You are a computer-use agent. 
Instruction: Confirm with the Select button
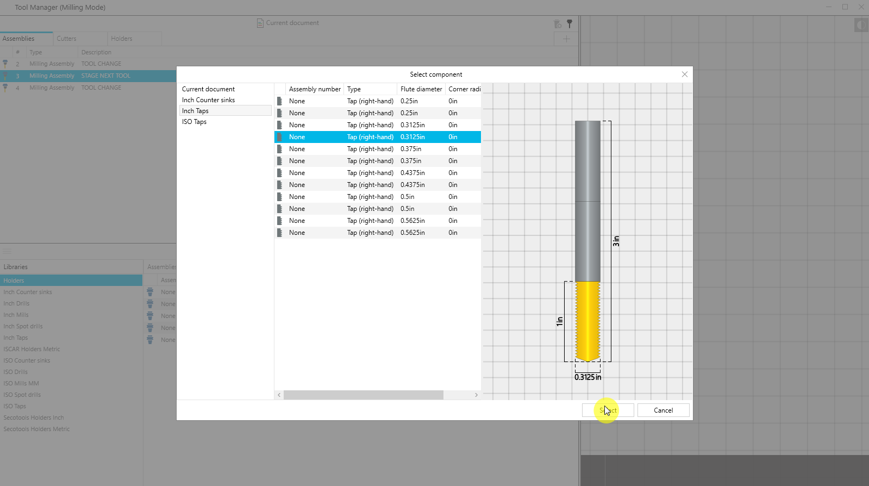608,410
